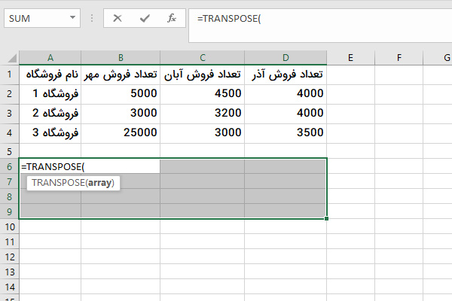Screen dimensions: 452x301
Task: Select row 11 header
Action: click(10, 242)
